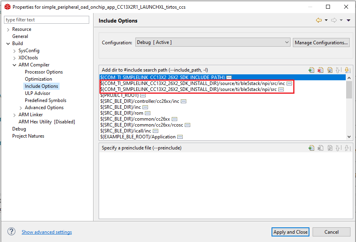Click Add icon in preinclude file section
Image resolution: width=356 pixels, height=242 pixels.
tap(311, 148)
